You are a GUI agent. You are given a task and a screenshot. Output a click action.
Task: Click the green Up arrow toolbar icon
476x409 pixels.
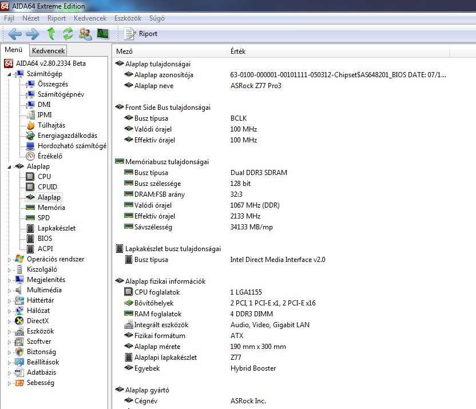(51, 34)
